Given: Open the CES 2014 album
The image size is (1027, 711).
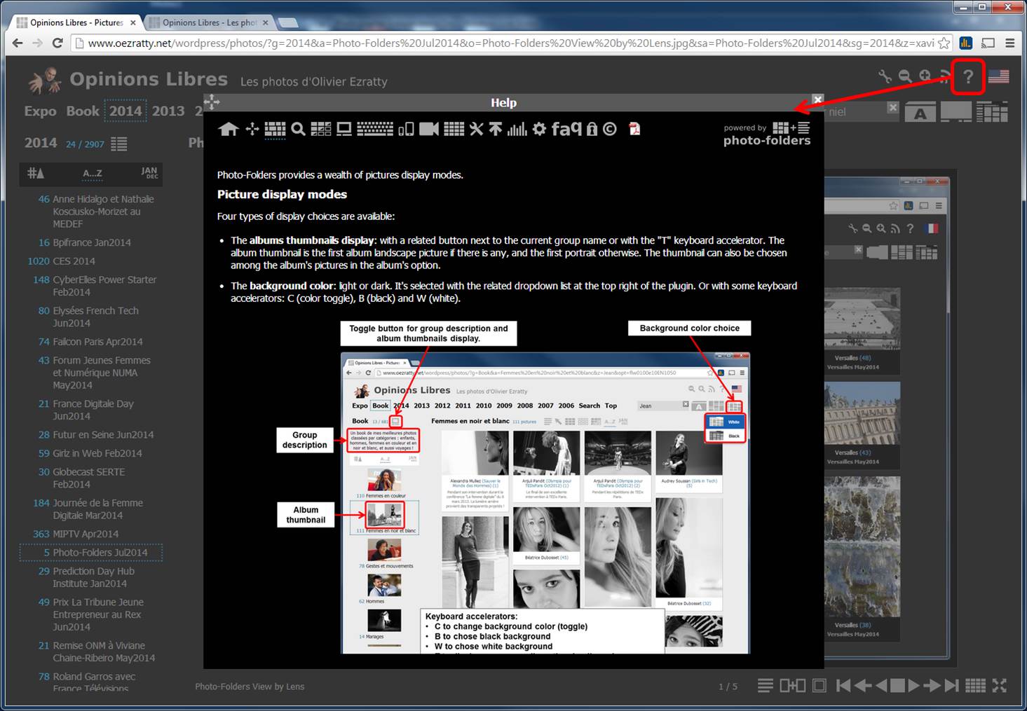Looking at the screenshot, I should [74, 261].
